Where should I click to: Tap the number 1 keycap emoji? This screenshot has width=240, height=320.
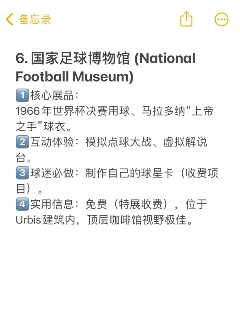22,95
